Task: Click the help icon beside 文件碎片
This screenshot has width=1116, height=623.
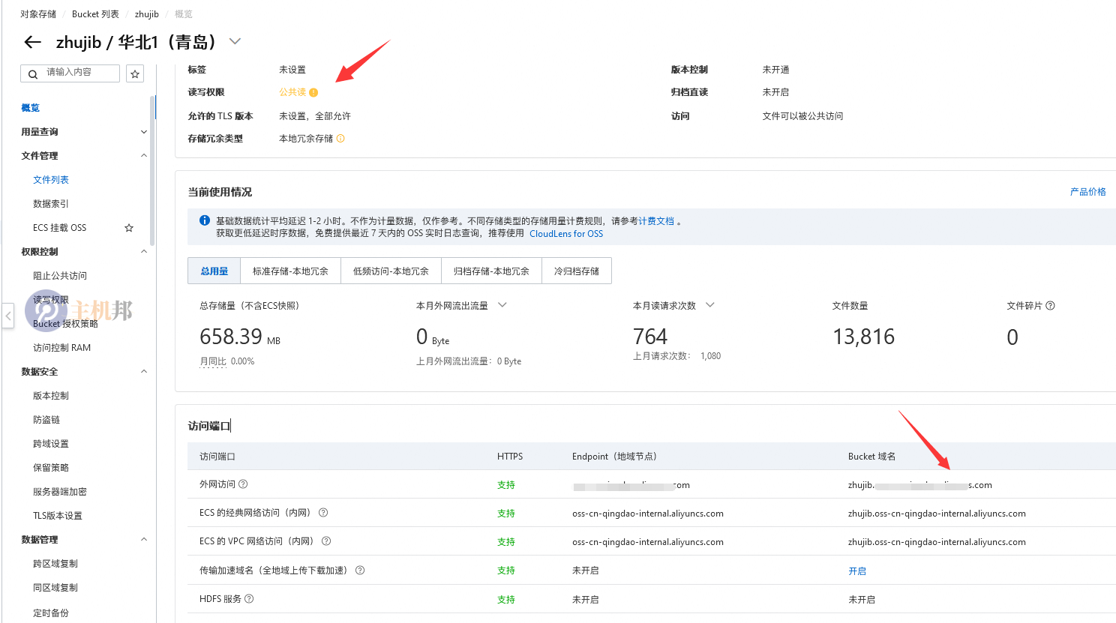Action: point(1050,306)
